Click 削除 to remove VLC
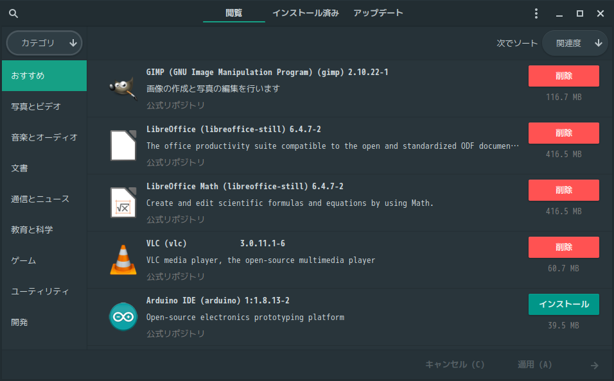 (x=563, y=247)
